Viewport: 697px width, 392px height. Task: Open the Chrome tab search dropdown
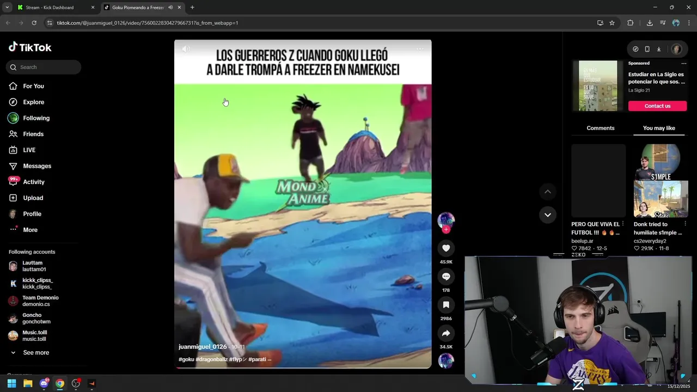[x=7, y=8]
